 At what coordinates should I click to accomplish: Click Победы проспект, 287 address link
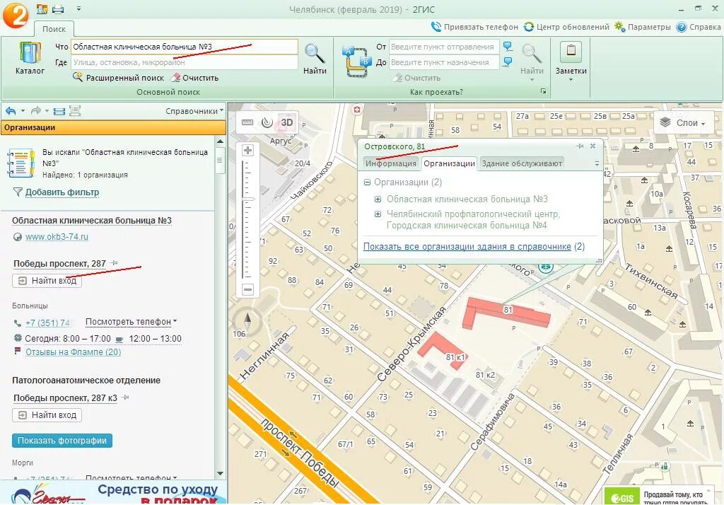coord(59,263)
